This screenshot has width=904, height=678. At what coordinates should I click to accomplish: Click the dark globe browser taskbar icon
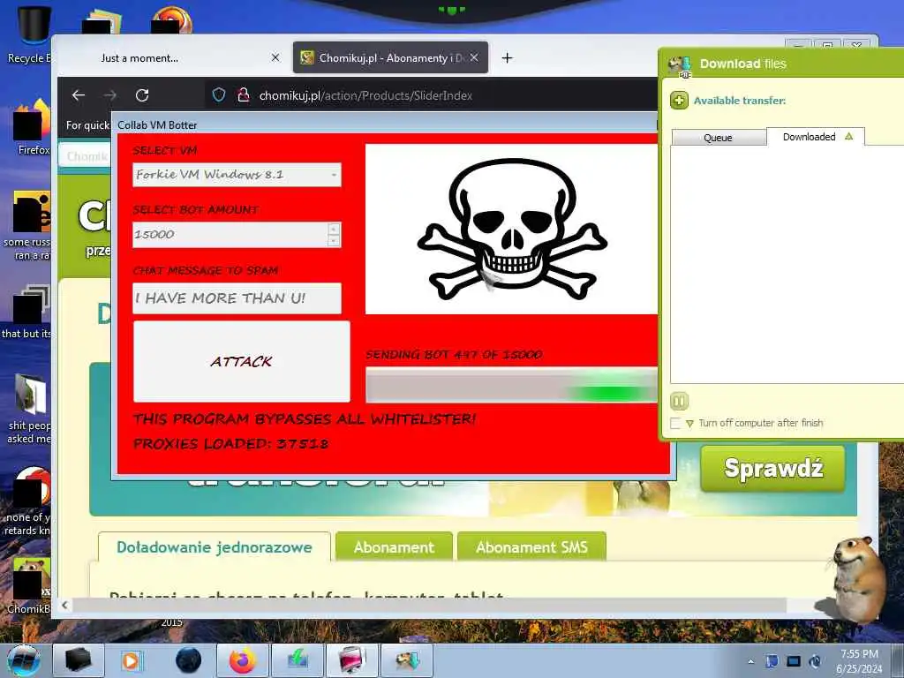pos(188,660)
